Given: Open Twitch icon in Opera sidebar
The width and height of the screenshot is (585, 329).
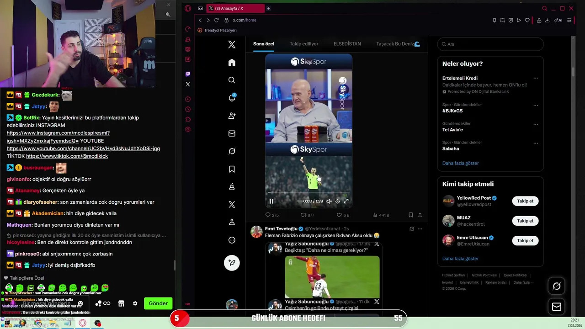Looking at the screenshot, I should (x=188, y=74).
